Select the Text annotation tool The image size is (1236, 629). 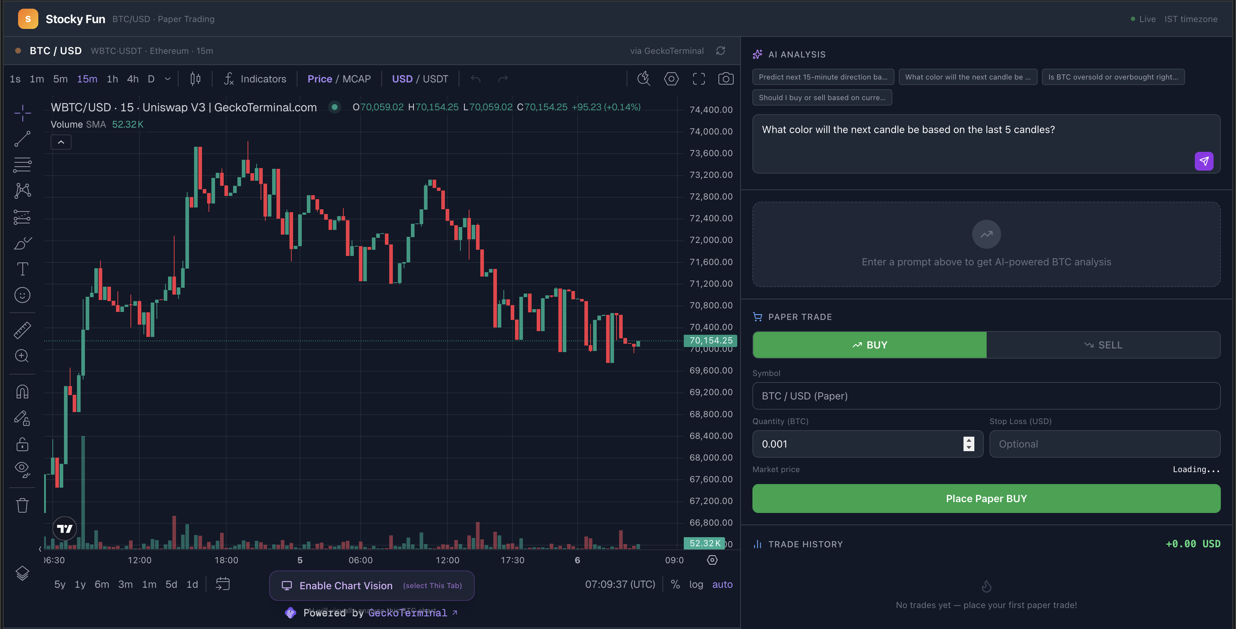click(x=22, y=269)
